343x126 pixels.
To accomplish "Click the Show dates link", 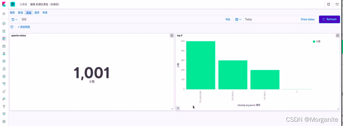I will (308, 19).
